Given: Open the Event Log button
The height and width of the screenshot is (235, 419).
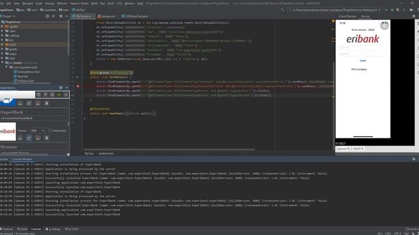Looking at the screenshot, I should tap(412, 229).
